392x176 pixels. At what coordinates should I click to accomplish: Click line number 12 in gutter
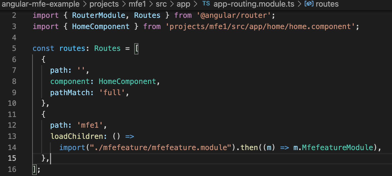(12, 125)
